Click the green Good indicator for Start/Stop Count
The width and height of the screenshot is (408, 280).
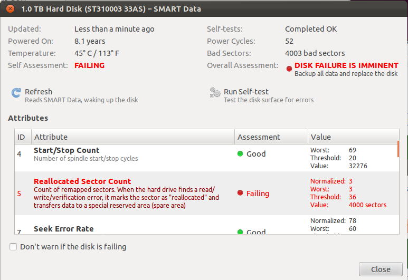[240, 154]
